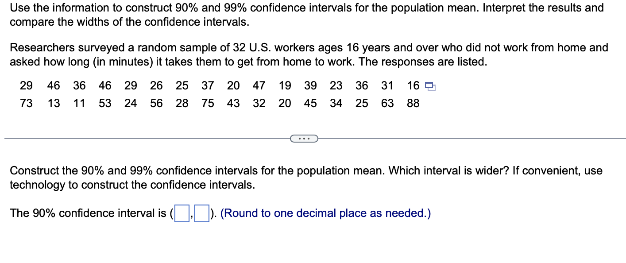This screenshot has height=263, width=626.
Task: Click the blue data-export icon after the first row
Action: [x=429, y=86]
